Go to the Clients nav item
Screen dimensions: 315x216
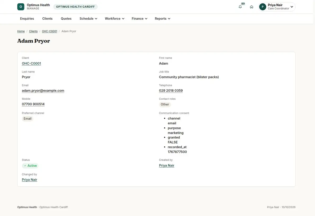[x=48, y=19]
